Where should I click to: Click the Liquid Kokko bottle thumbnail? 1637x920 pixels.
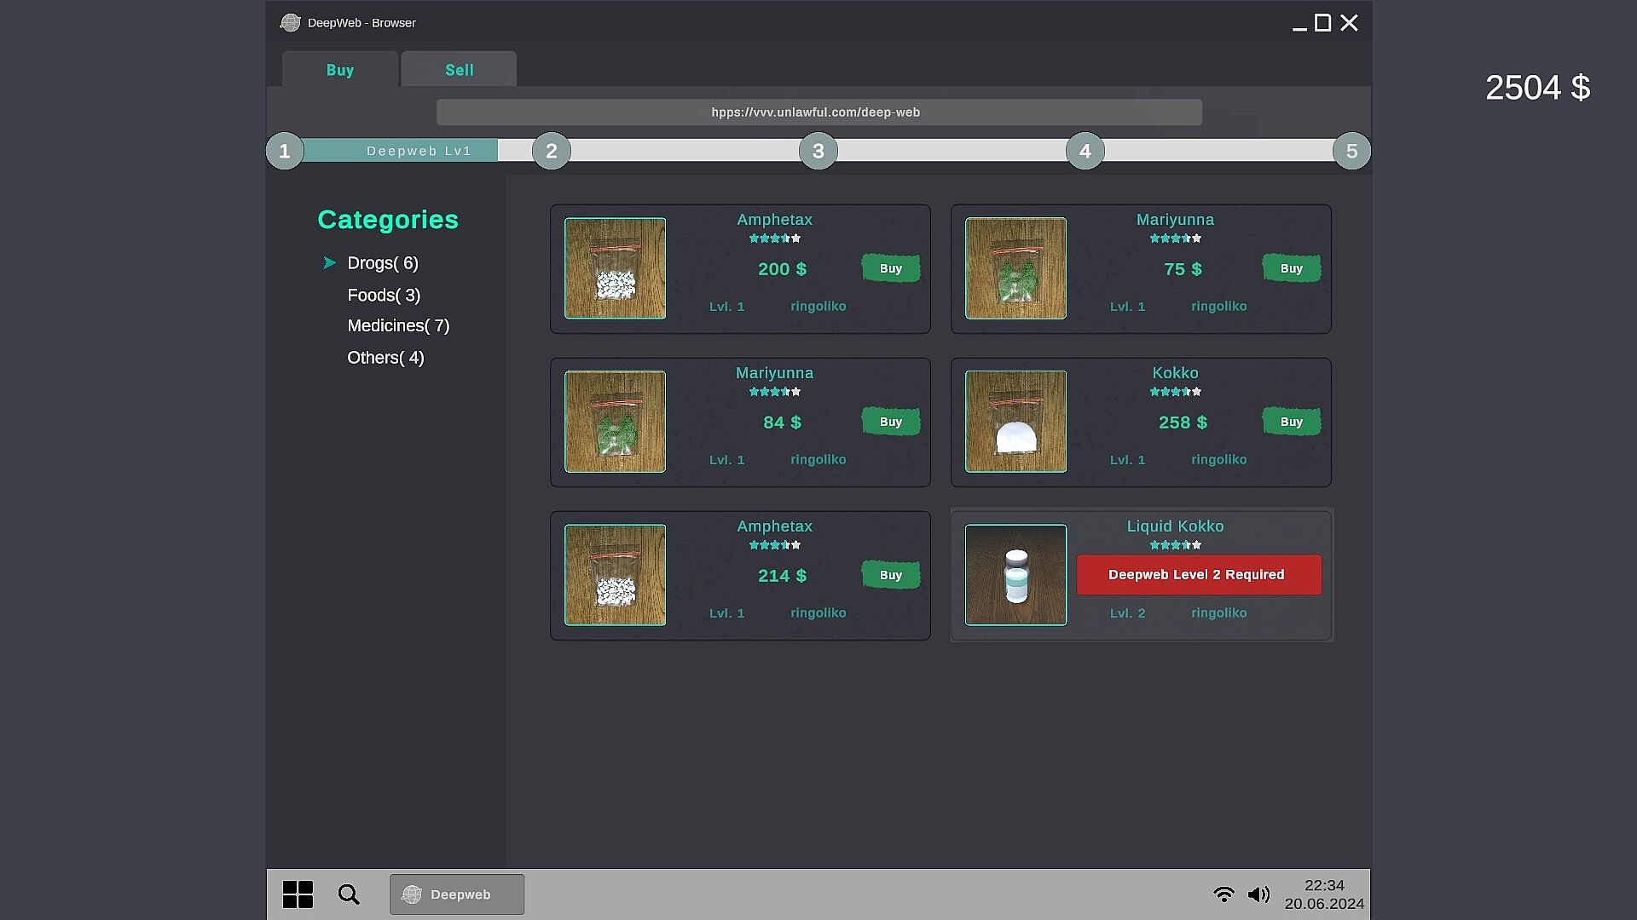[x=1015, y=575]
